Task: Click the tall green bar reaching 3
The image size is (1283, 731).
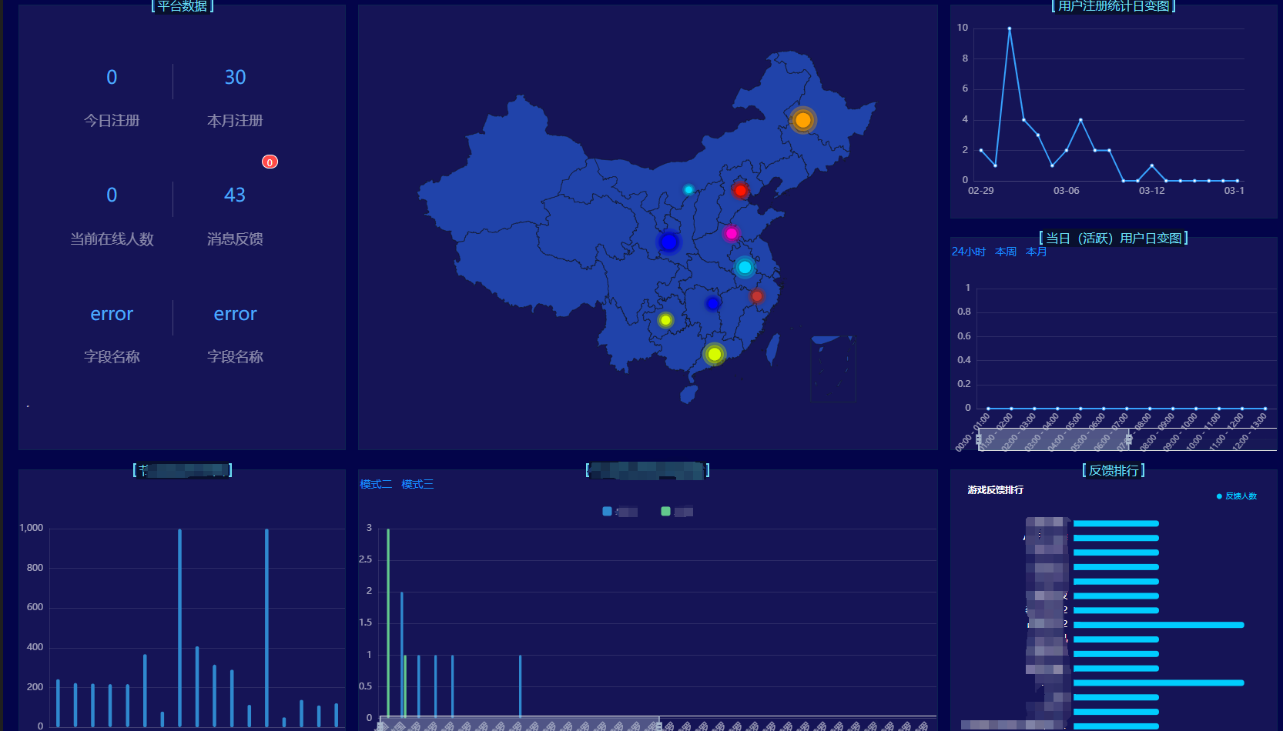Action: coord(388,623)
